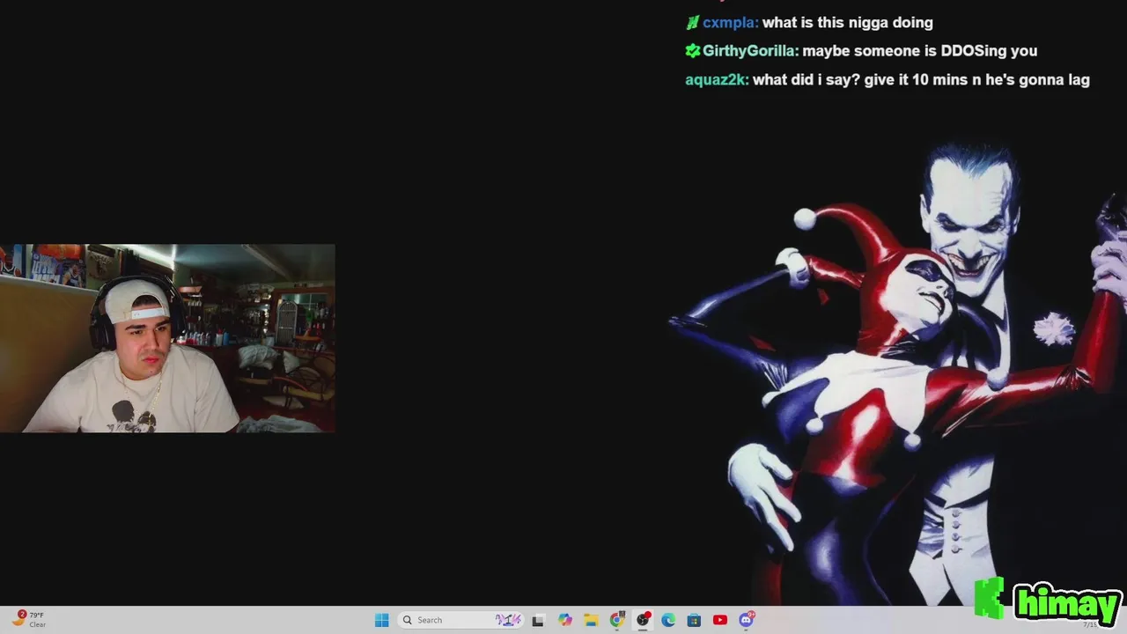Open the 79°F Clear weather widget
Image resolution: width=1127 pixels, height=634 pixels.
tap(28, 620)
